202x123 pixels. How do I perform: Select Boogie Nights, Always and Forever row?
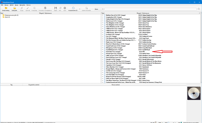[x=151, y=69]
